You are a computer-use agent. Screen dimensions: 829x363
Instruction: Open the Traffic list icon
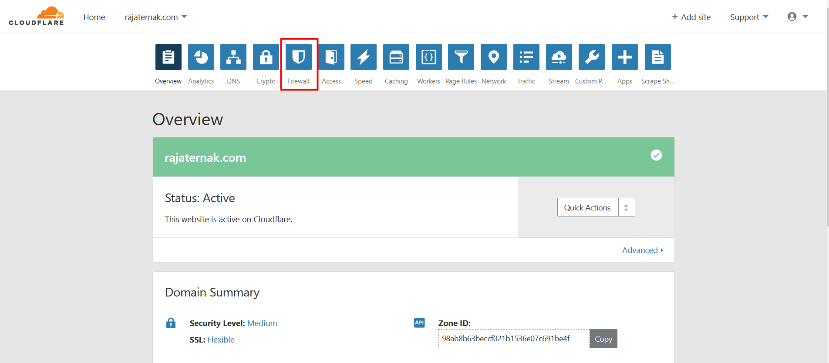pos(526,57)
